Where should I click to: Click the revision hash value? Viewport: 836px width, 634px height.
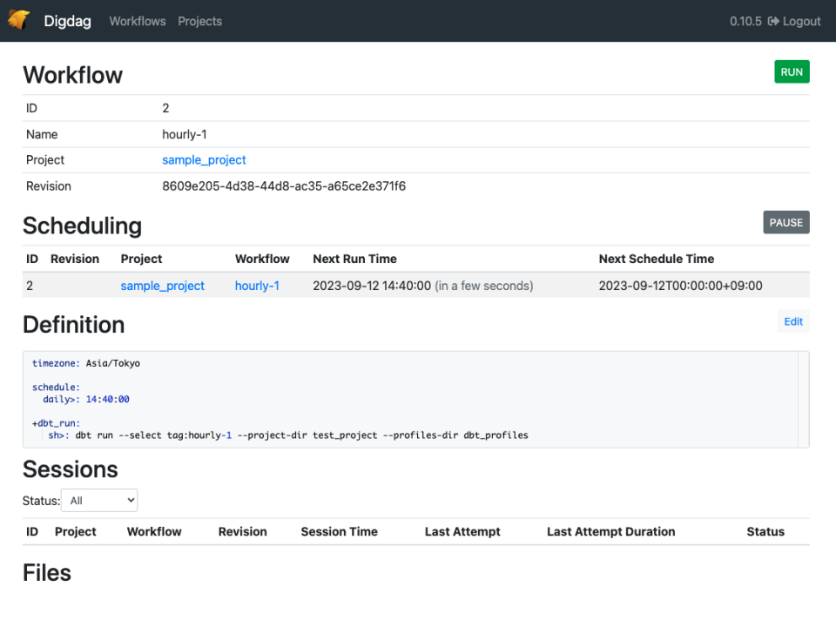pos(284,186)
